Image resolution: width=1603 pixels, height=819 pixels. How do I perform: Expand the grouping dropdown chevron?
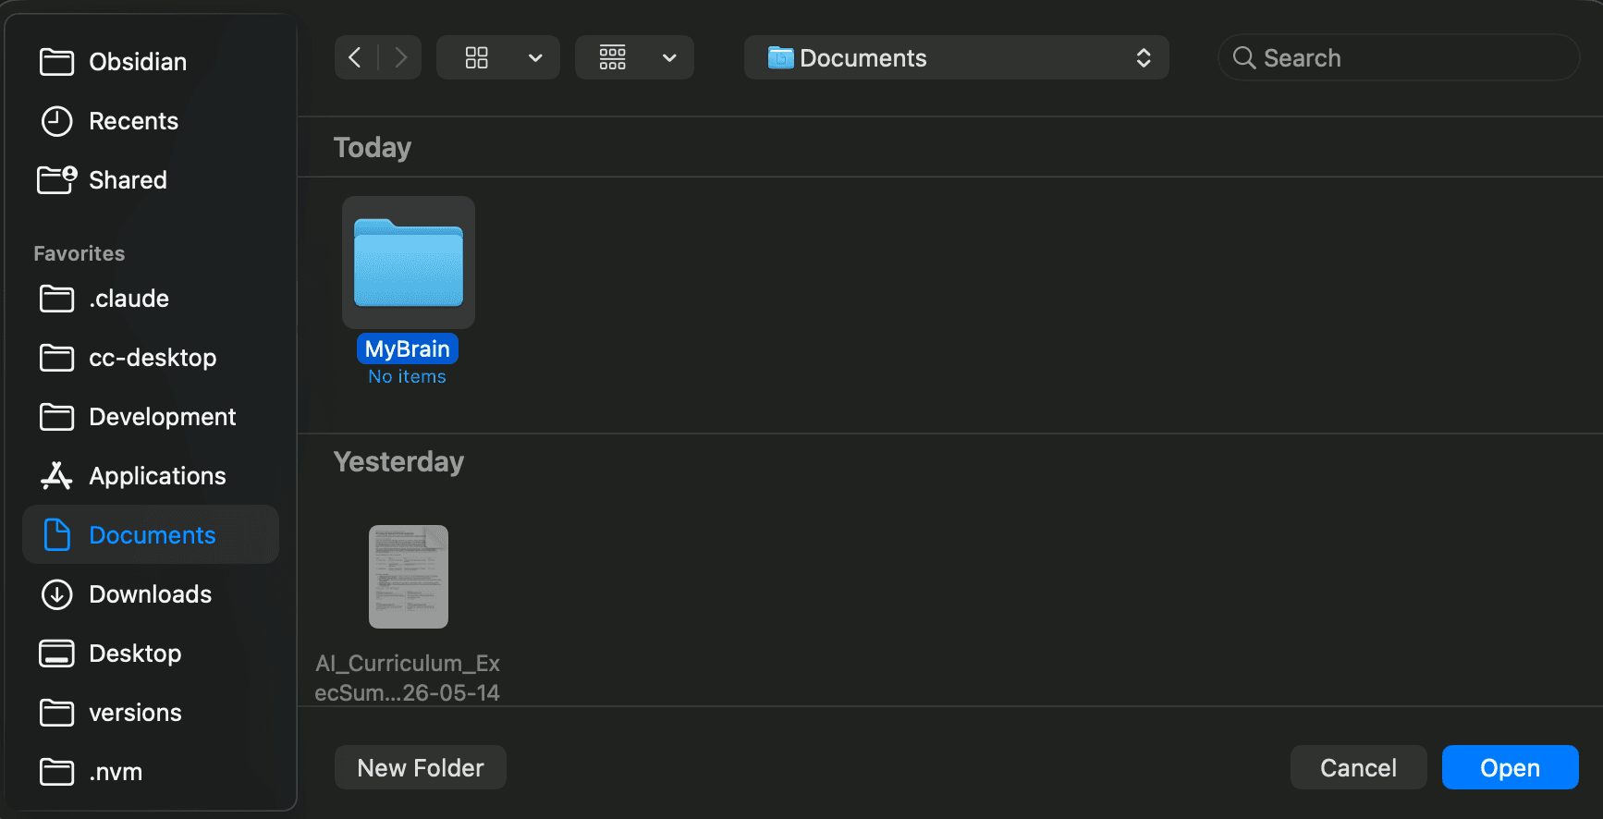(x=670, y=57)
